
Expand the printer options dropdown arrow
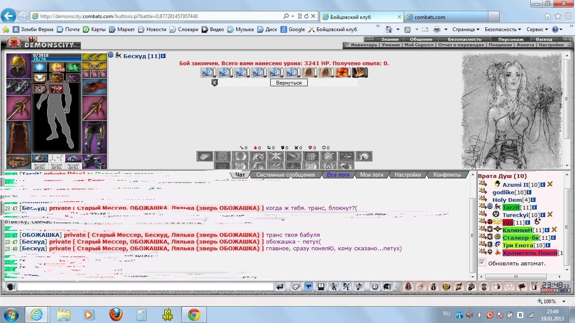pyautogui.click(x=447, y=29)
